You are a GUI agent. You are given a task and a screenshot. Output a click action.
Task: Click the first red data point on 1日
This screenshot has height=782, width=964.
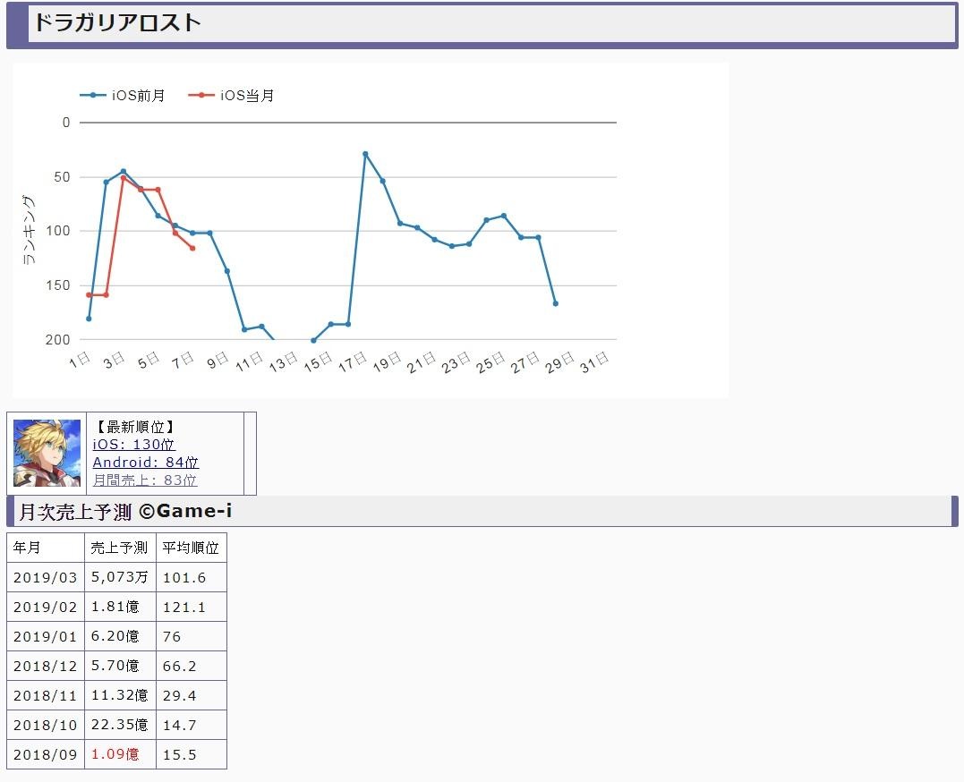point(89,294)
